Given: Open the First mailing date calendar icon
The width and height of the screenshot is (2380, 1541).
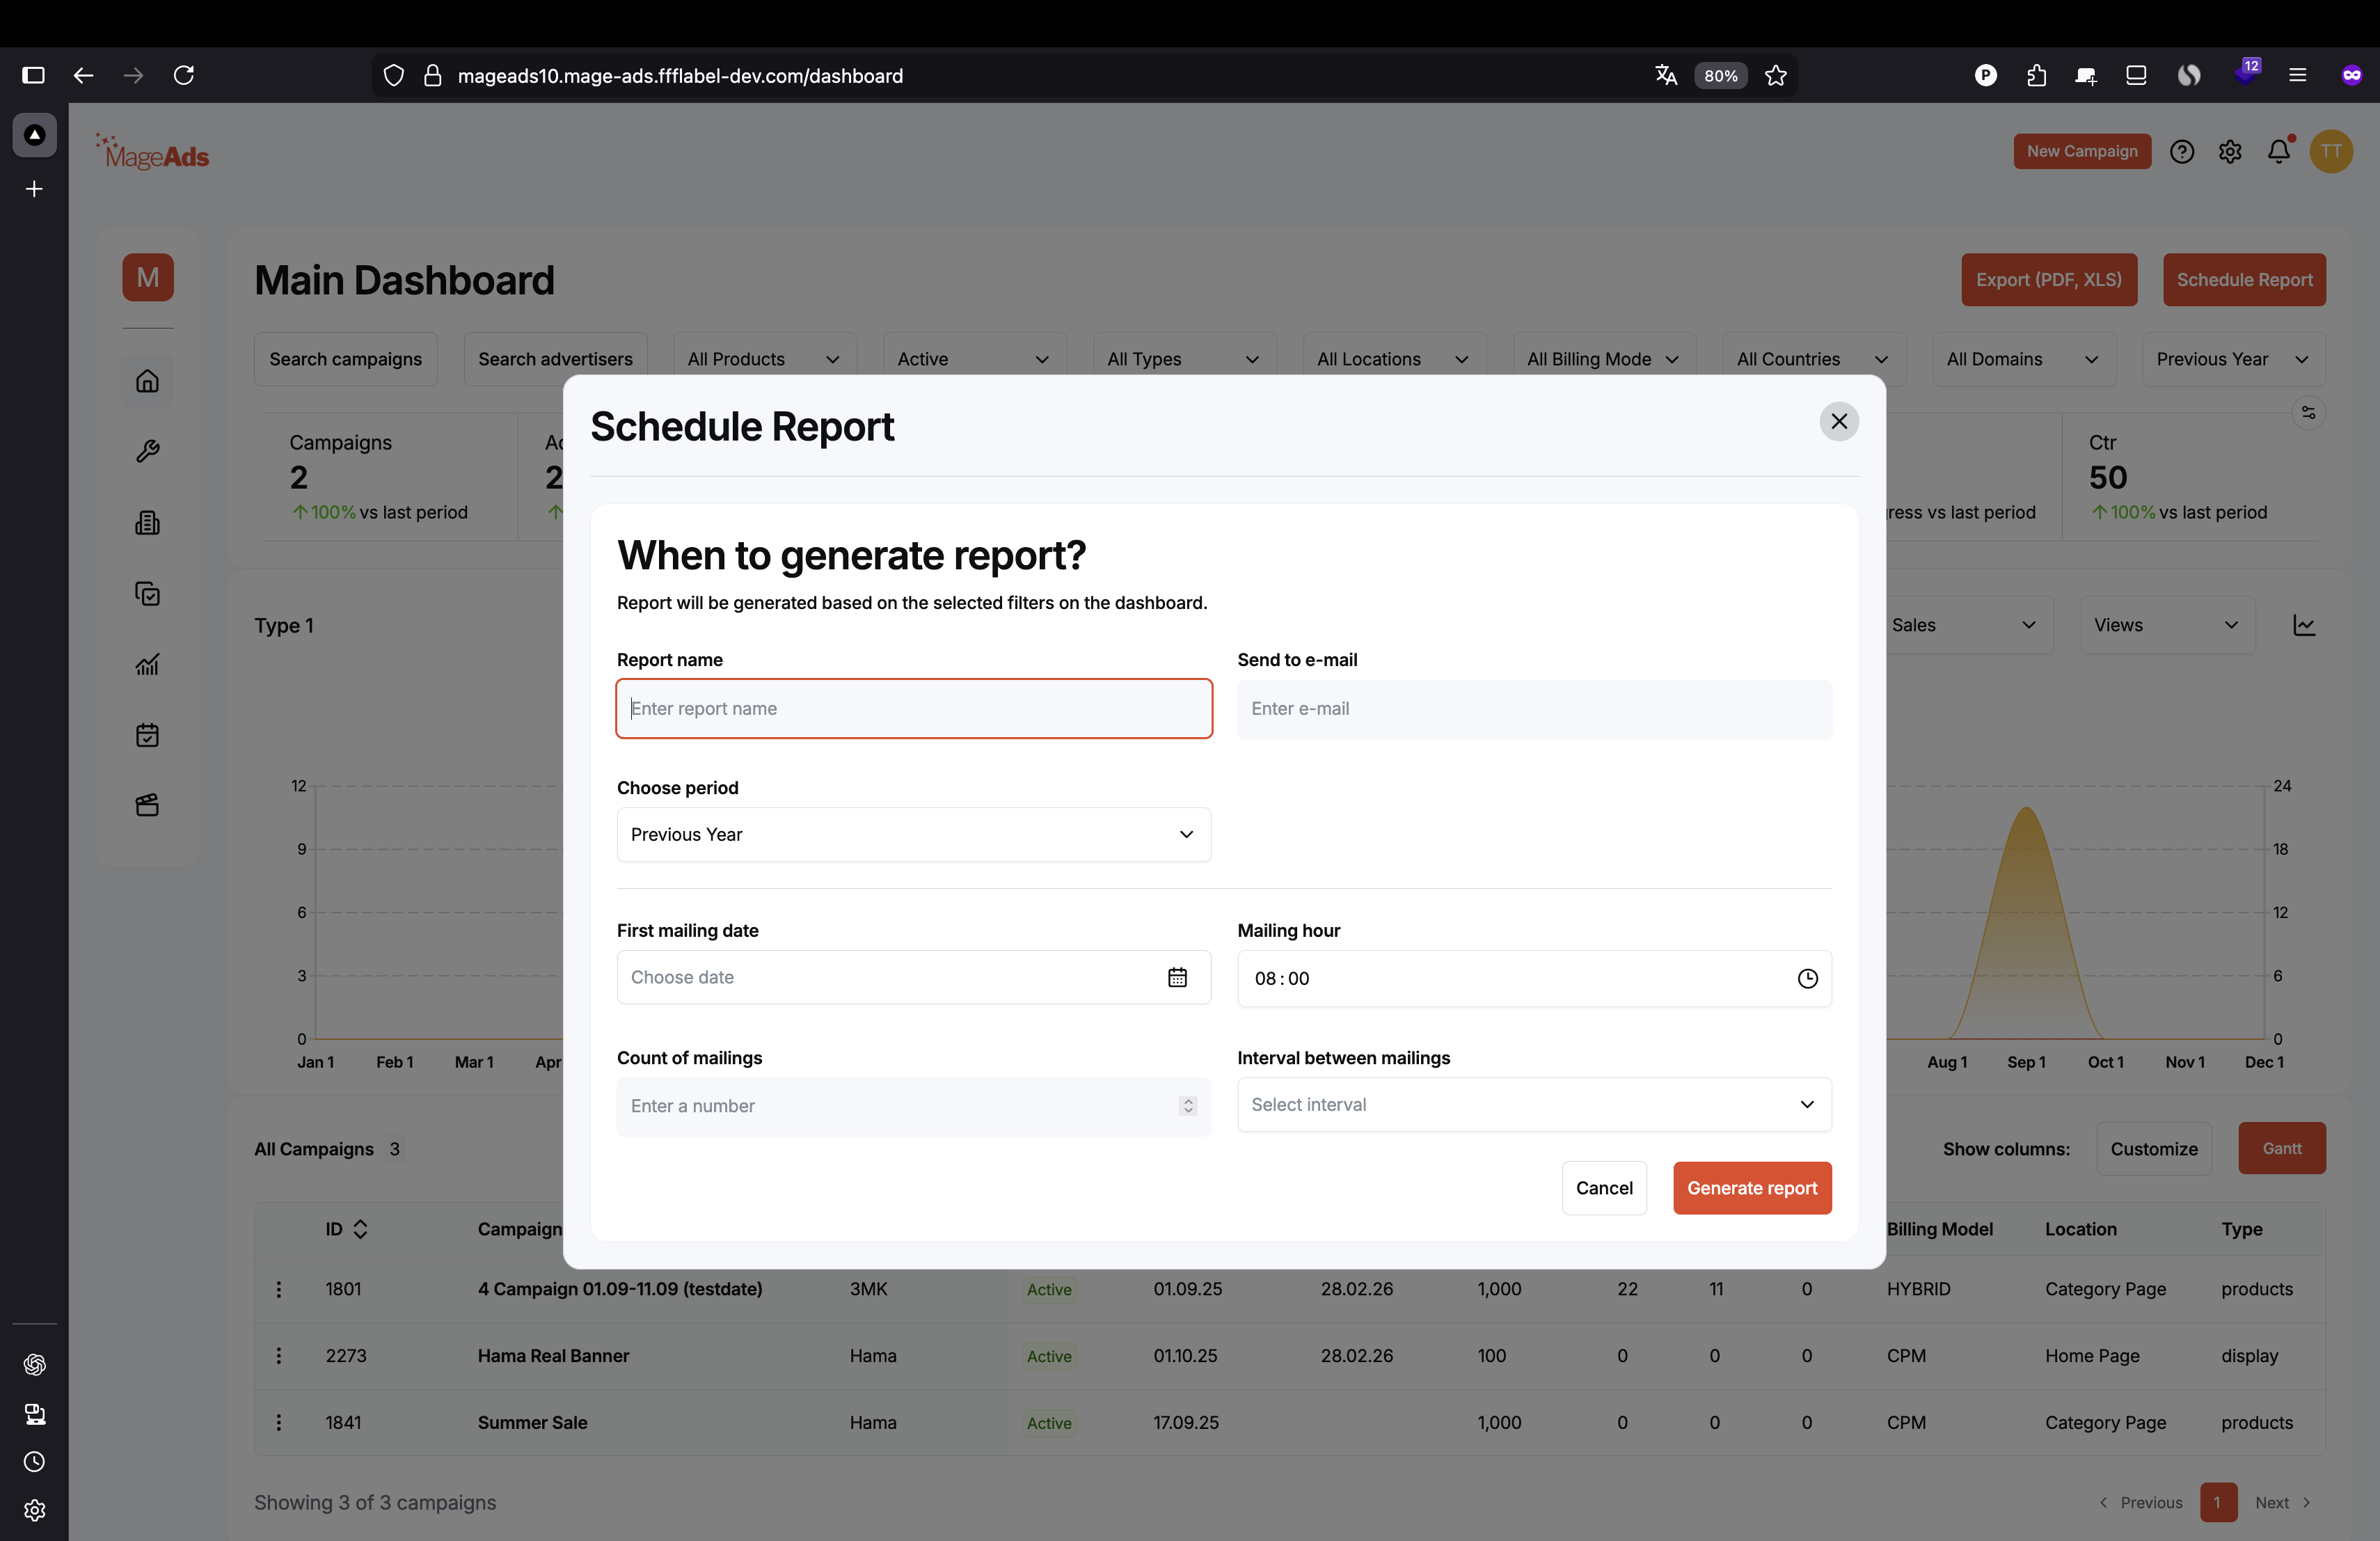Looking at the screenshot, I should click(x=1177, y=977).
